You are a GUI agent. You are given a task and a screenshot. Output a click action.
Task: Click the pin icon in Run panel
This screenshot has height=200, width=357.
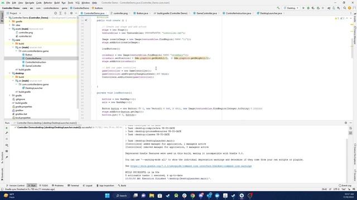tap(7, 157)
